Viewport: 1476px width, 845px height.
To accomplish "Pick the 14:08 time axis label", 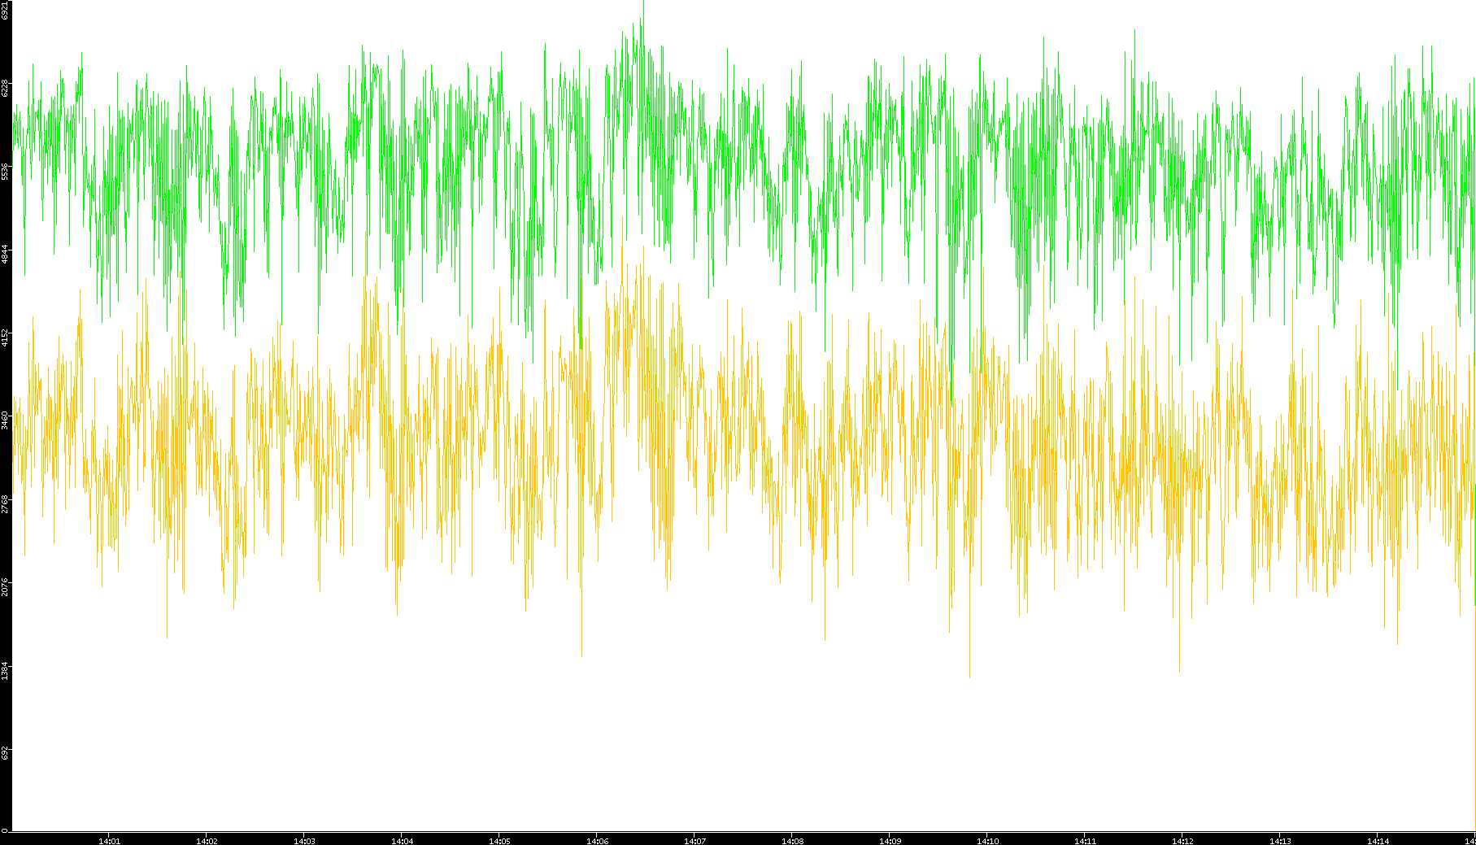I will tap(792, 841).
